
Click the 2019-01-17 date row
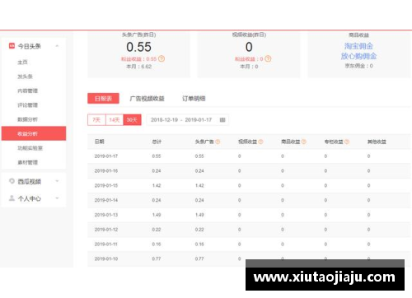[249, 156]
